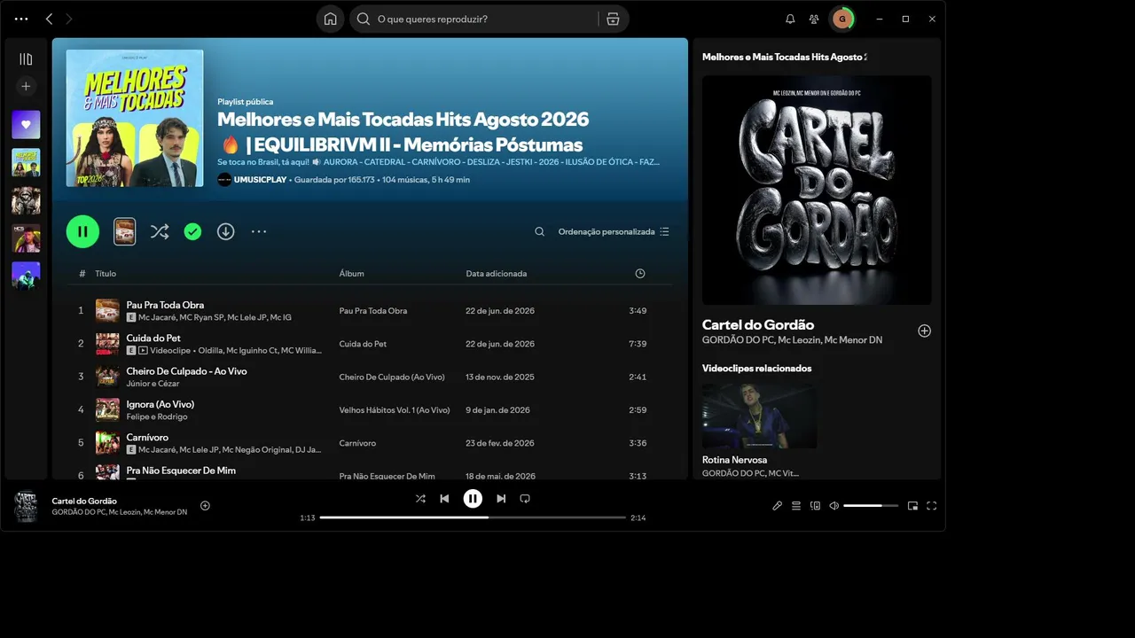This screenshot has width=1135, height=638.
Task: Open the Cartel do Gordão cover art in side panel
Action: click(x=817, y=191)
